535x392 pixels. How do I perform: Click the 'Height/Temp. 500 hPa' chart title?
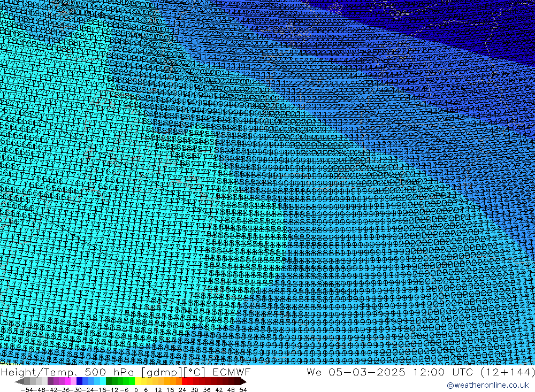68,372
